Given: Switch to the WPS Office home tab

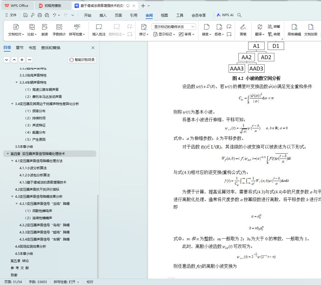Looking at the screenshot, I should pyautogui.click(x=17, y=6).
